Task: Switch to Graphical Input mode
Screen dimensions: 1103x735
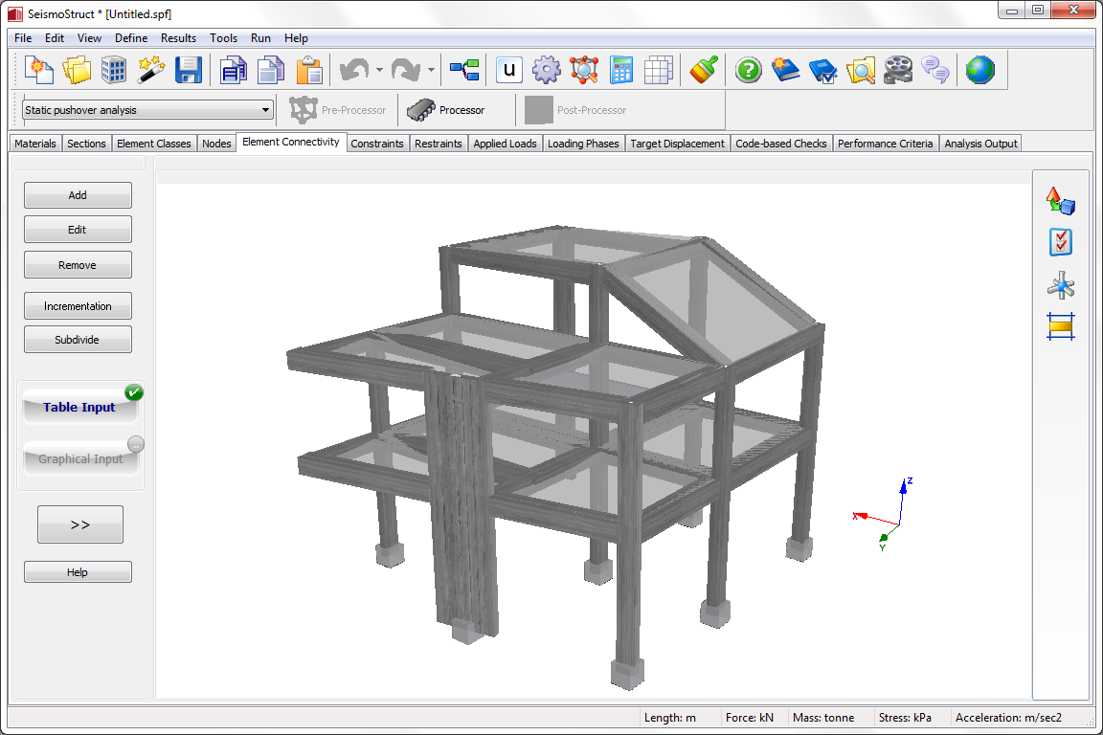Action: click(80, 459)
